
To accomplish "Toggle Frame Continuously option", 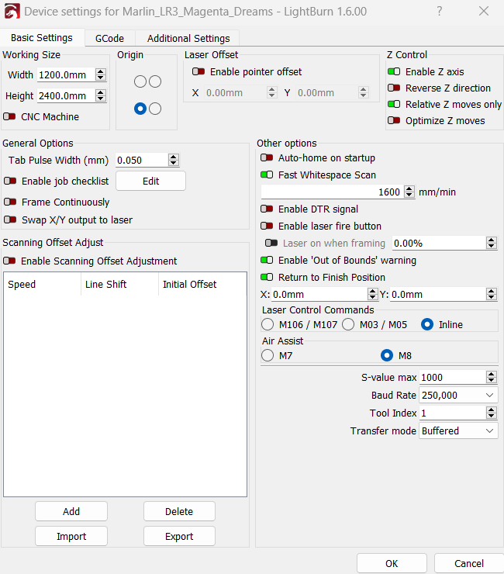I will (10, 202).
